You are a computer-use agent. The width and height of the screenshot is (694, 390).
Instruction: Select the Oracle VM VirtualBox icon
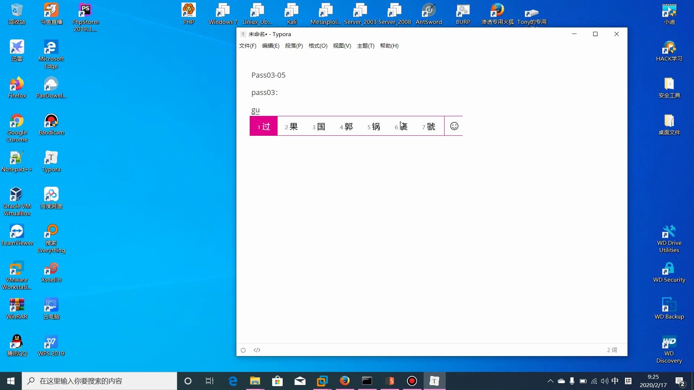17,202
